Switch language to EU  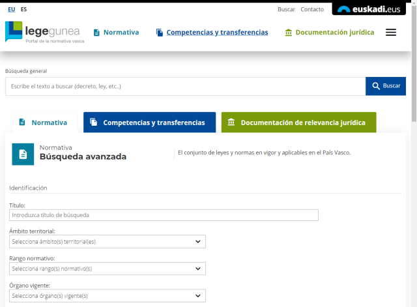click(12, 9)
